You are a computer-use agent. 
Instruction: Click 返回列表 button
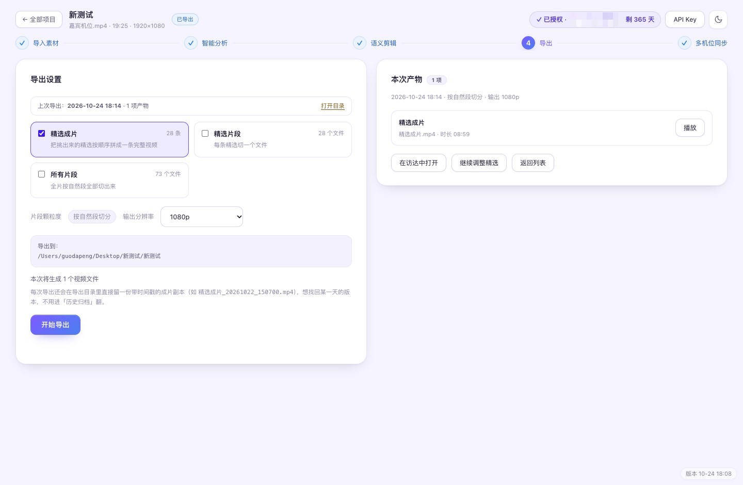pyautogui.click(x=533, y=163)
